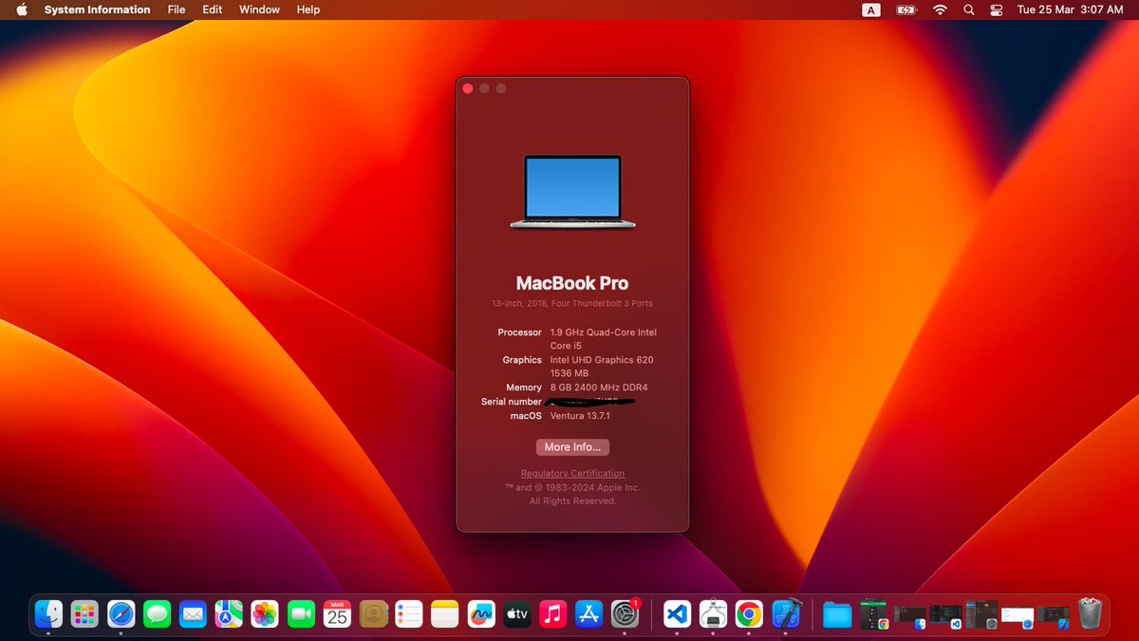
Task: Launch Maps from the Dock
Action: (x=229, y=614)
